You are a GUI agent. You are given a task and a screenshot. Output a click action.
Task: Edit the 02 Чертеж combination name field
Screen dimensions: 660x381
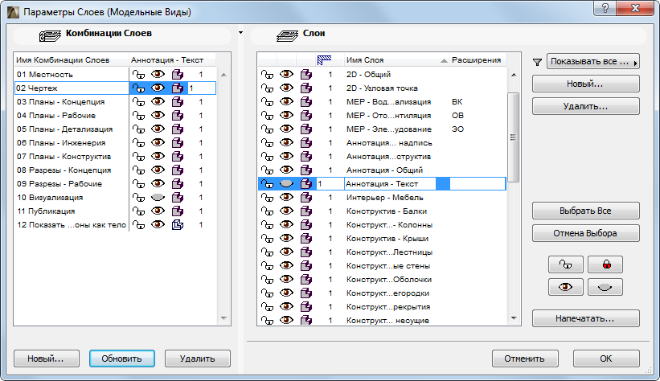(72, 88)
